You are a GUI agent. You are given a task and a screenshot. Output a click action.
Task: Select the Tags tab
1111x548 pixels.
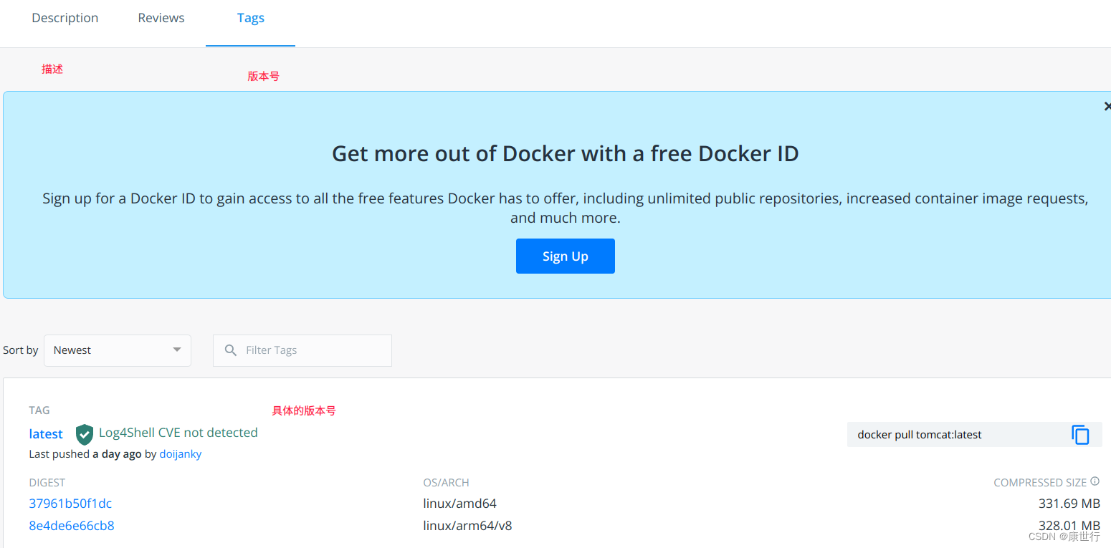pos(250,17)
